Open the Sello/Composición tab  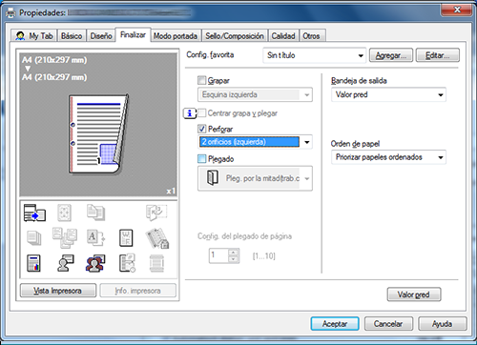click(235, 36)
